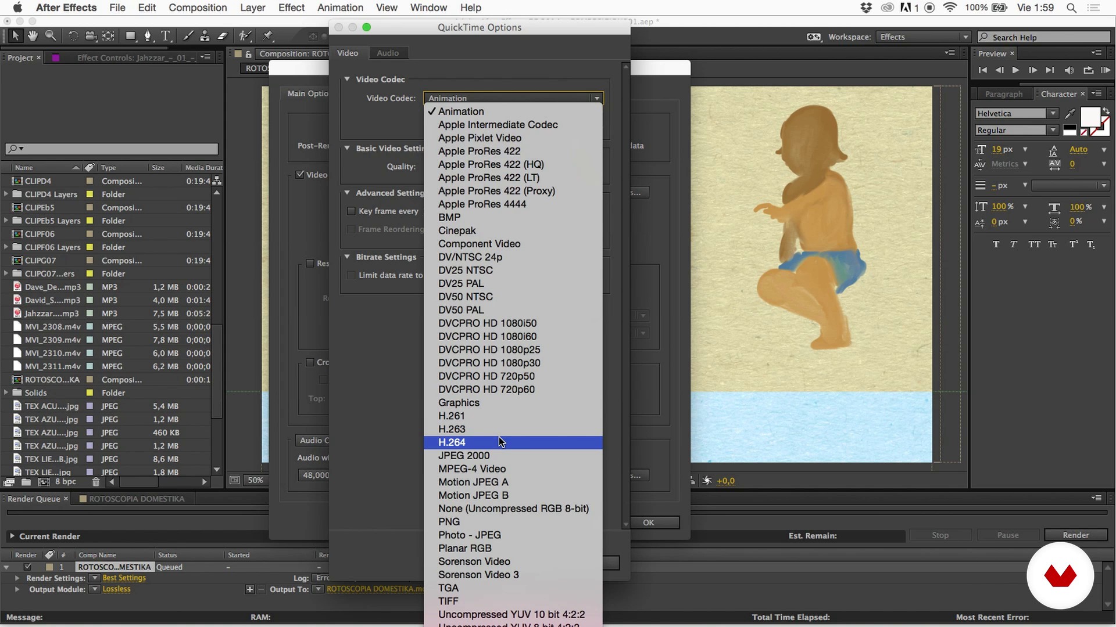This screenshot has height=627, width=1116.
Task: Click the Render button
Action: coord(1075,535)
